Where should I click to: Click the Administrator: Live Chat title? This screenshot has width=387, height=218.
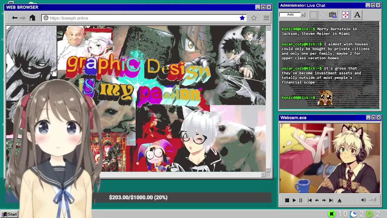point(303,5)
